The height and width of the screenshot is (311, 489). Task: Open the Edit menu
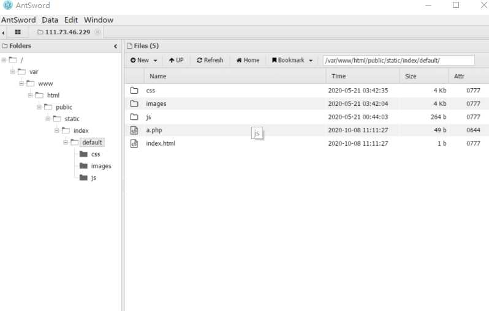pos(71,20)
